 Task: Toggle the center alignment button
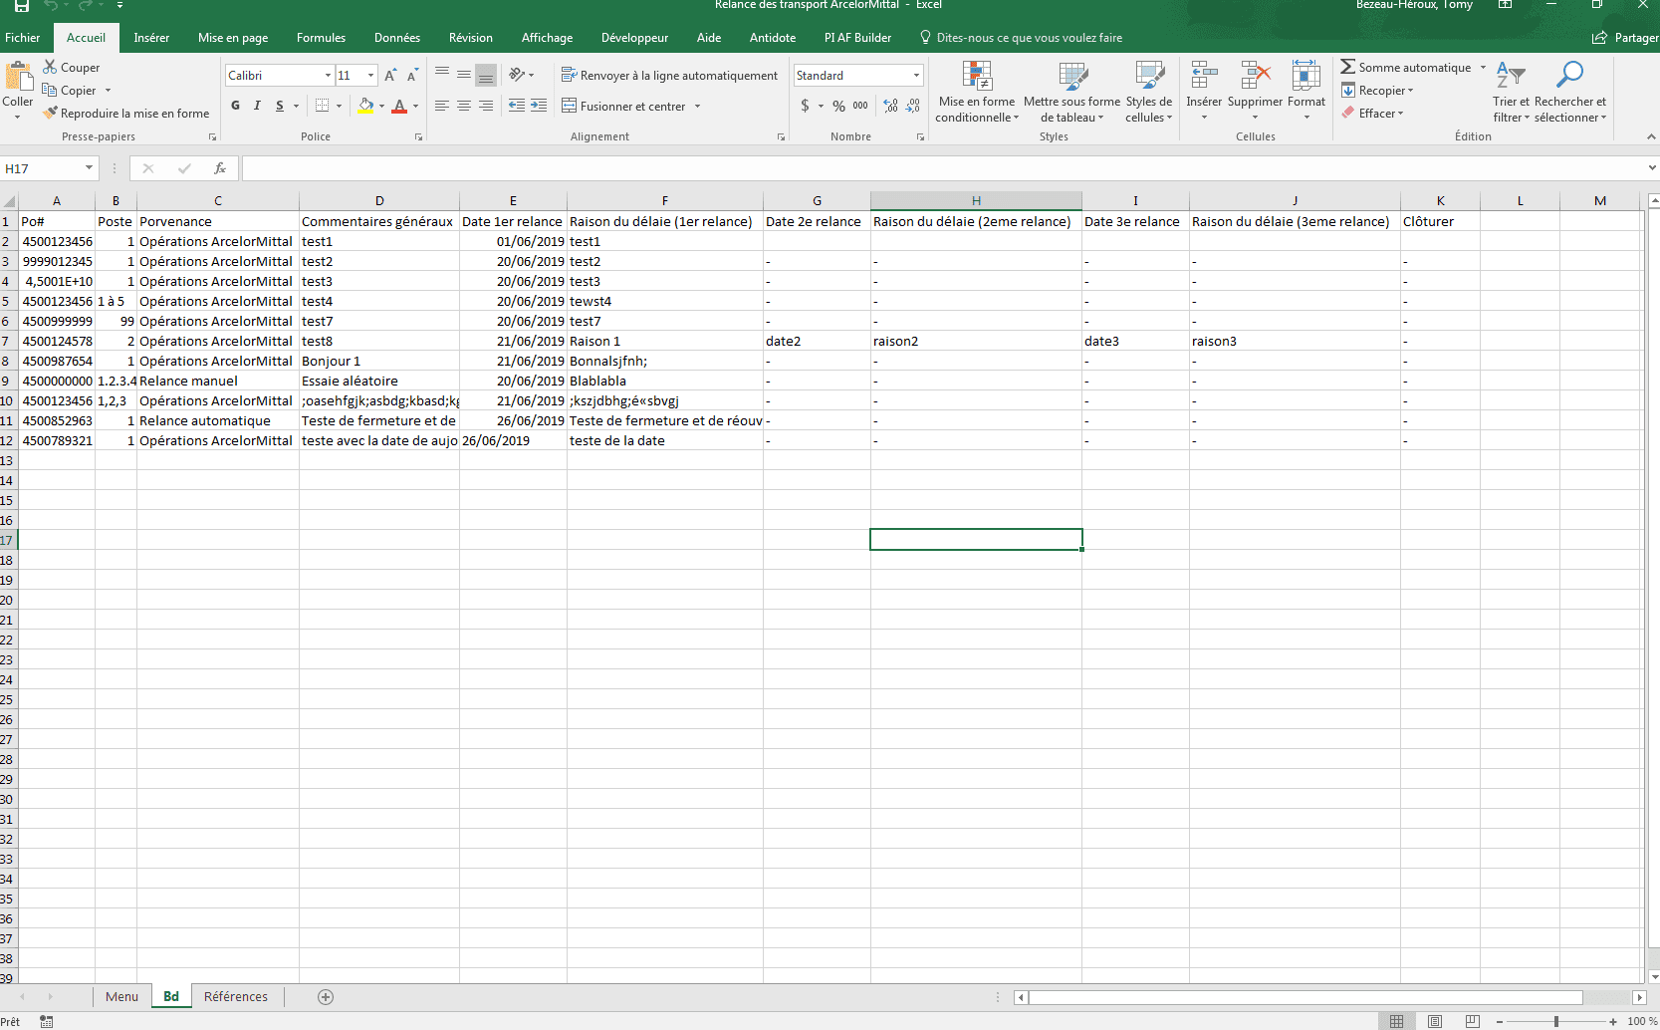coord(464,106)
